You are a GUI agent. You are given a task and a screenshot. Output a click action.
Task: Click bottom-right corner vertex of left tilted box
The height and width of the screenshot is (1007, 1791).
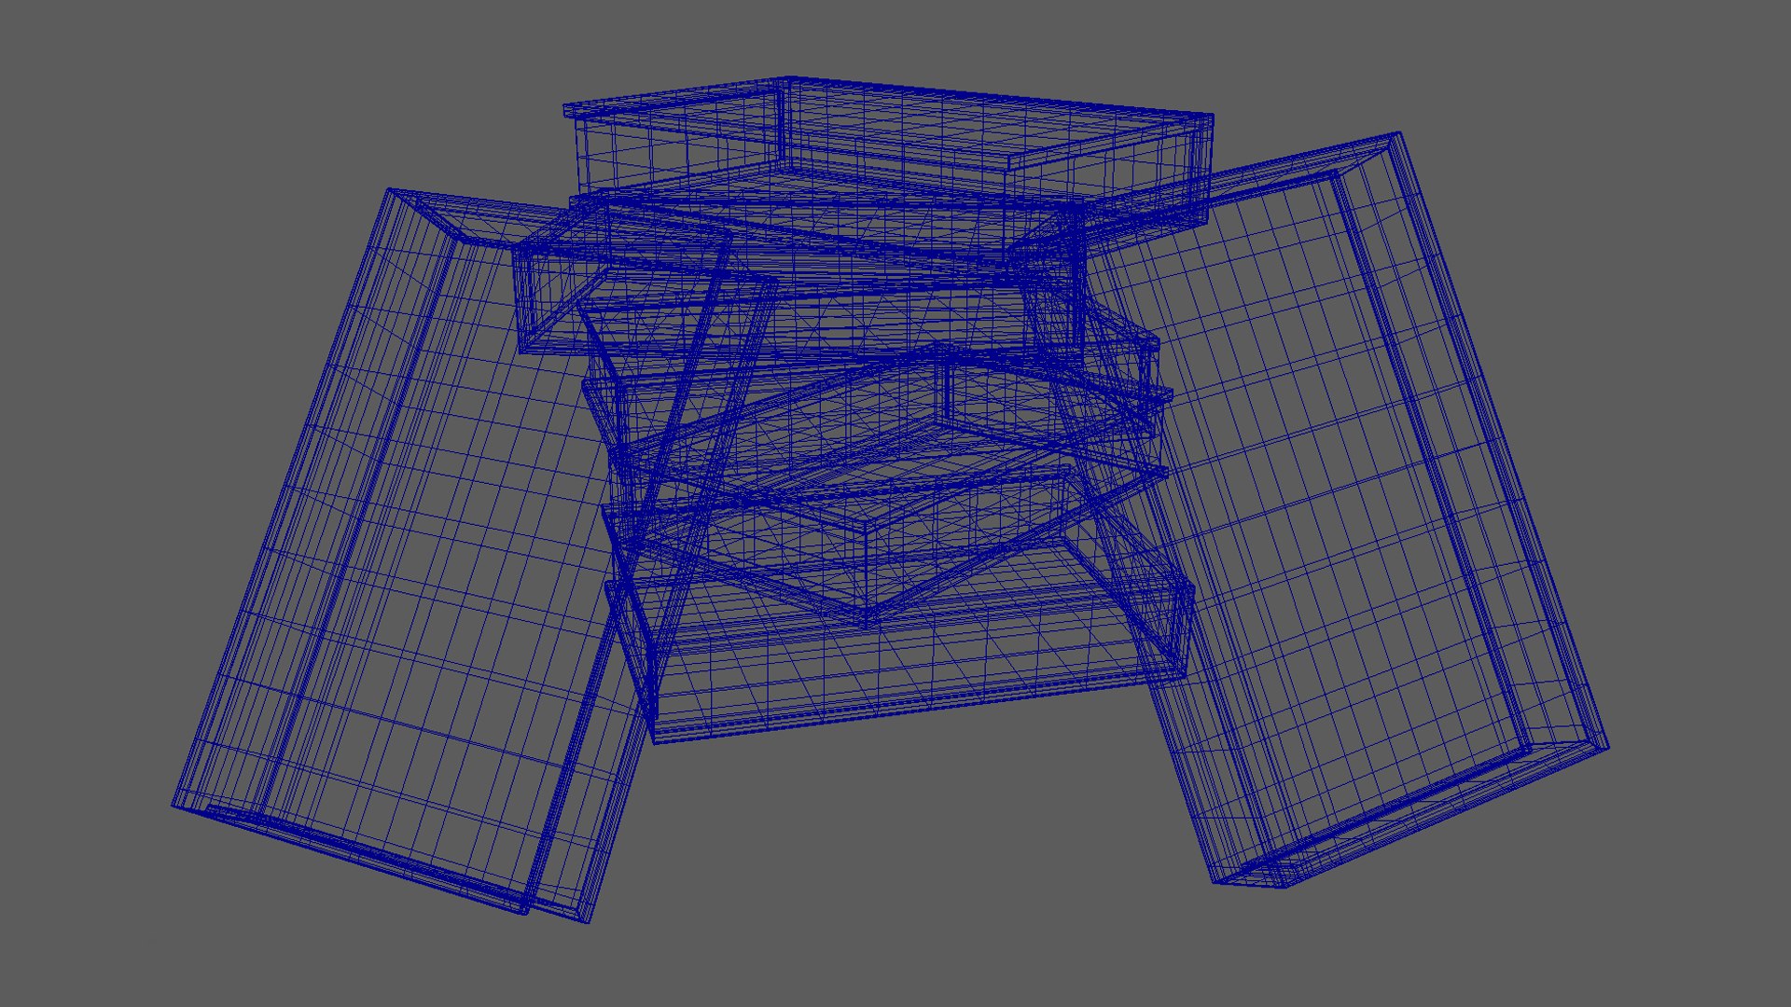[588, 922]
